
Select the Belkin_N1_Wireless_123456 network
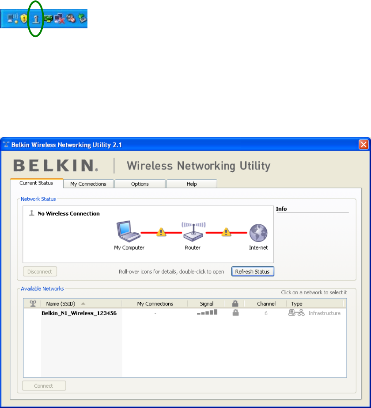tap(185, 313)
